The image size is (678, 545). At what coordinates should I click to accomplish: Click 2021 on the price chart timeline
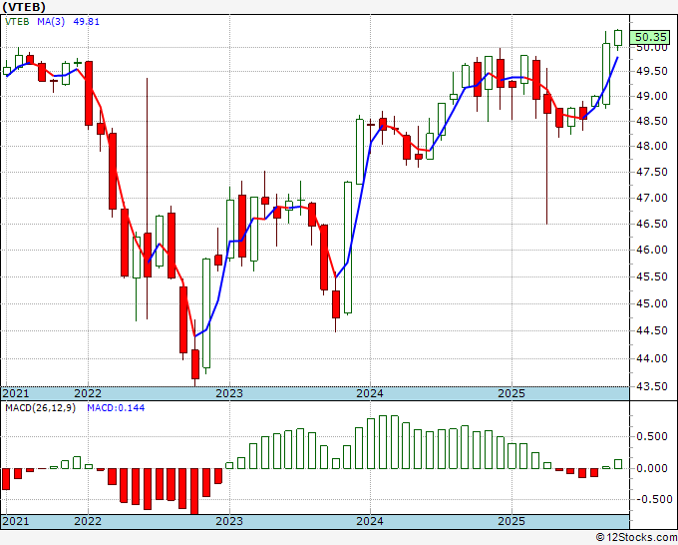click(x=16, y=393)
